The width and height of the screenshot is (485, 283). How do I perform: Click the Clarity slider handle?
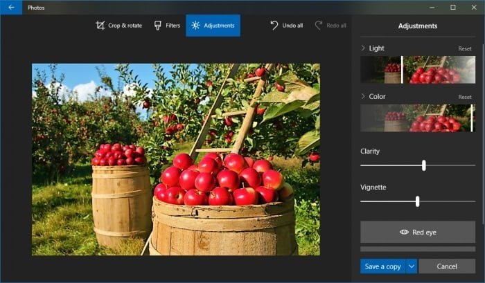424,165
